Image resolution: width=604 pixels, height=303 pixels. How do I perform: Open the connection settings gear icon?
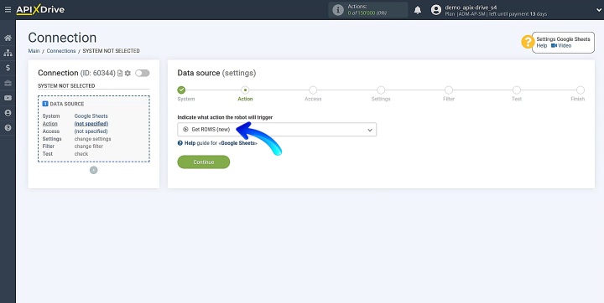click(128, 73)
